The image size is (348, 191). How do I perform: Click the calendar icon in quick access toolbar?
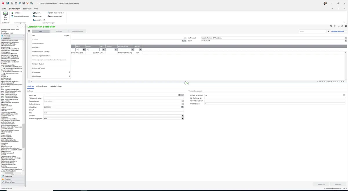point(16,3)
